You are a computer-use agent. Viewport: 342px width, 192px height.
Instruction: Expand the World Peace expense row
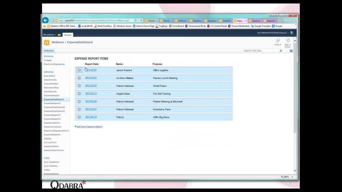[79, 86]
